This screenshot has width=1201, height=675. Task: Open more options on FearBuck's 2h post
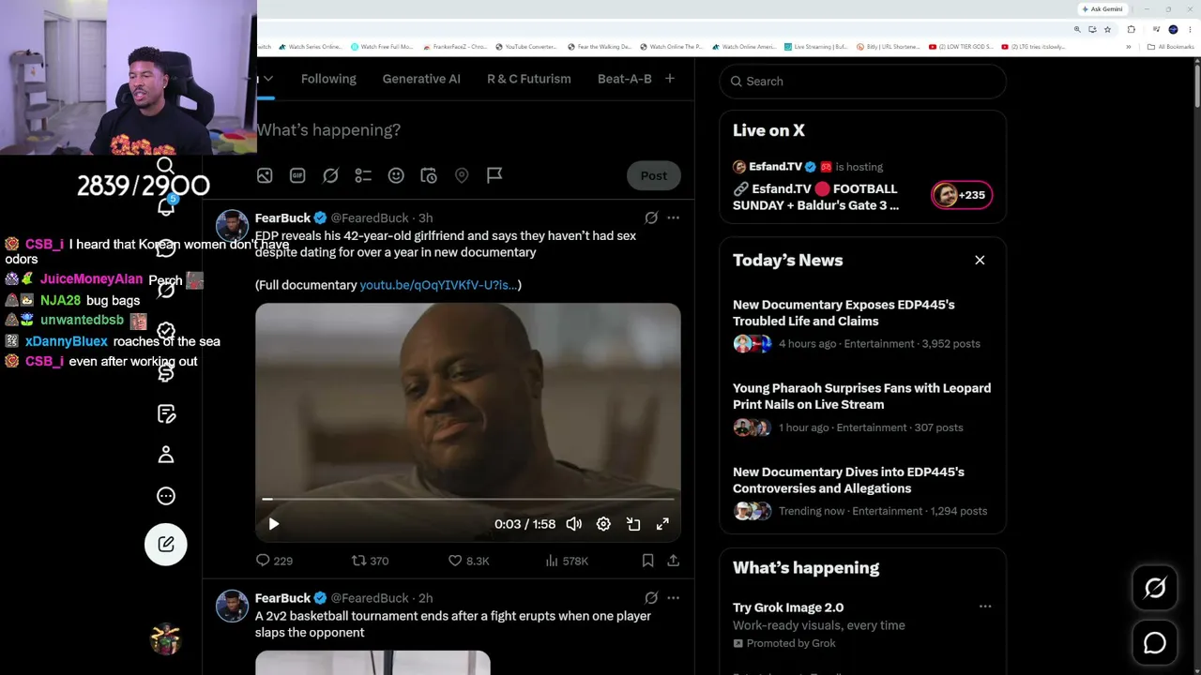point(673,598)
